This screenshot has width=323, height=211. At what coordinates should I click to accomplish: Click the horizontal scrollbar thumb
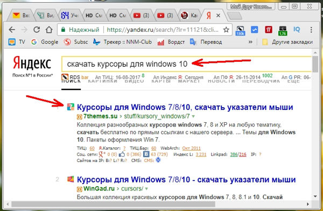pos(113,204)
